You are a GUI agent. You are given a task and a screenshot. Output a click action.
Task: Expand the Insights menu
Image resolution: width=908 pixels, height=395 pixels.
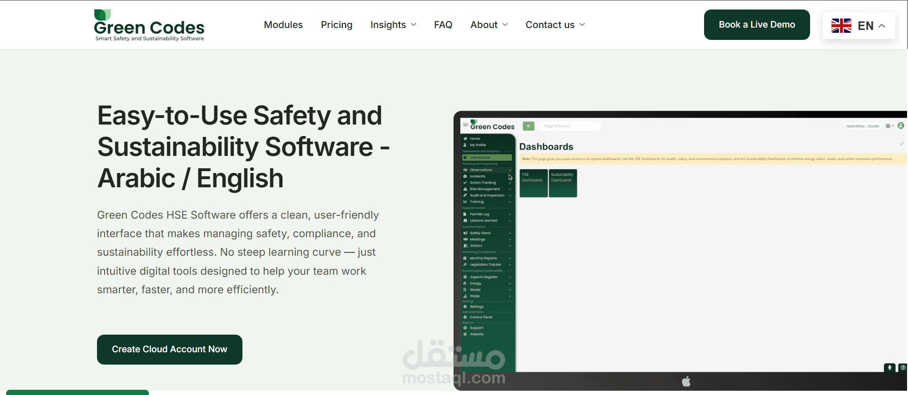point(393,25)
